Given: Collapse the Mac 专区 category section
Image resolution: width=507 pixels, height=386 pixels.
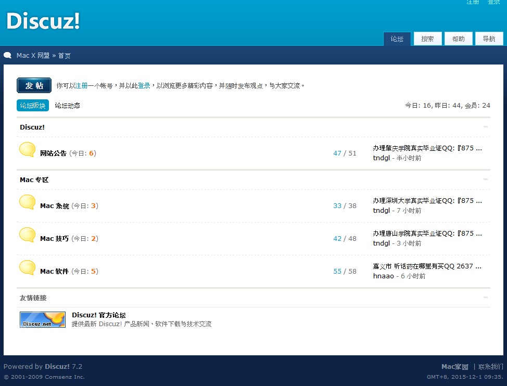Looking at the screenshot, I should (485, 179).
